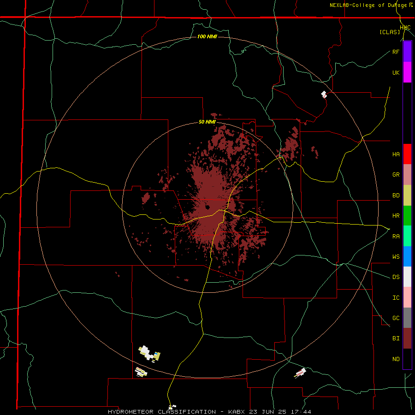Click the dark red BI legend swatch
The image size is (415, 415).
point(407,338)
